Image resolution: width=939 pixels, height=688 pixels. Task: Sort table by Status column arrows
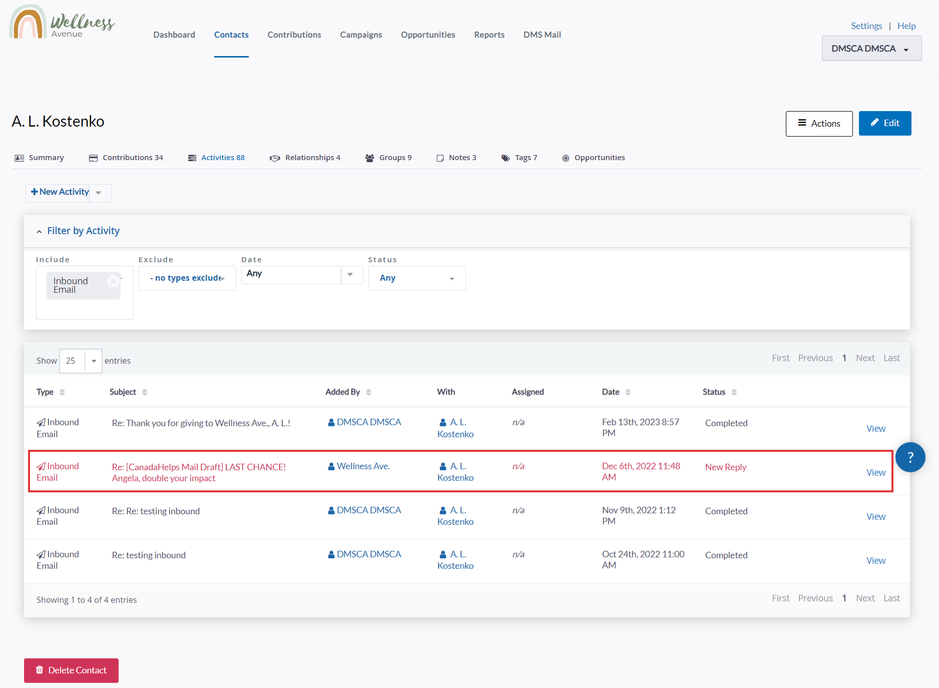coord(734,392)
